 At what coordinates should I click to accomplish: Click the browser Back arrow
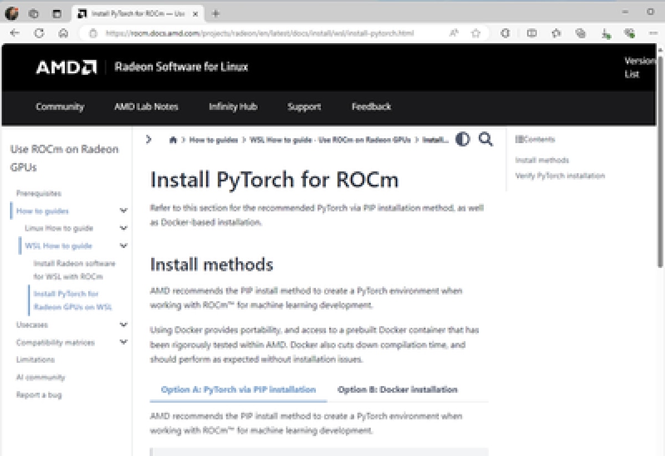pos(15,33)
